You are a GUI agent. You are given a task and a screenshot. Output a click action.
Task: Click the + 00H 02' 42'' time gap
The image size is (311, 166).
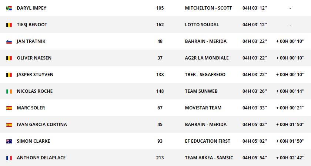coord(290,158)
